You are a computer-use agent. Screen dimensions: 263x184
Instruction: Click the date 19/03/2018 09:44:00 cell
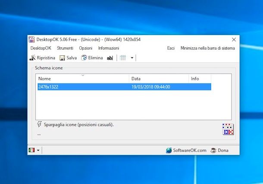pyautogui.click(x=150, y=87)
